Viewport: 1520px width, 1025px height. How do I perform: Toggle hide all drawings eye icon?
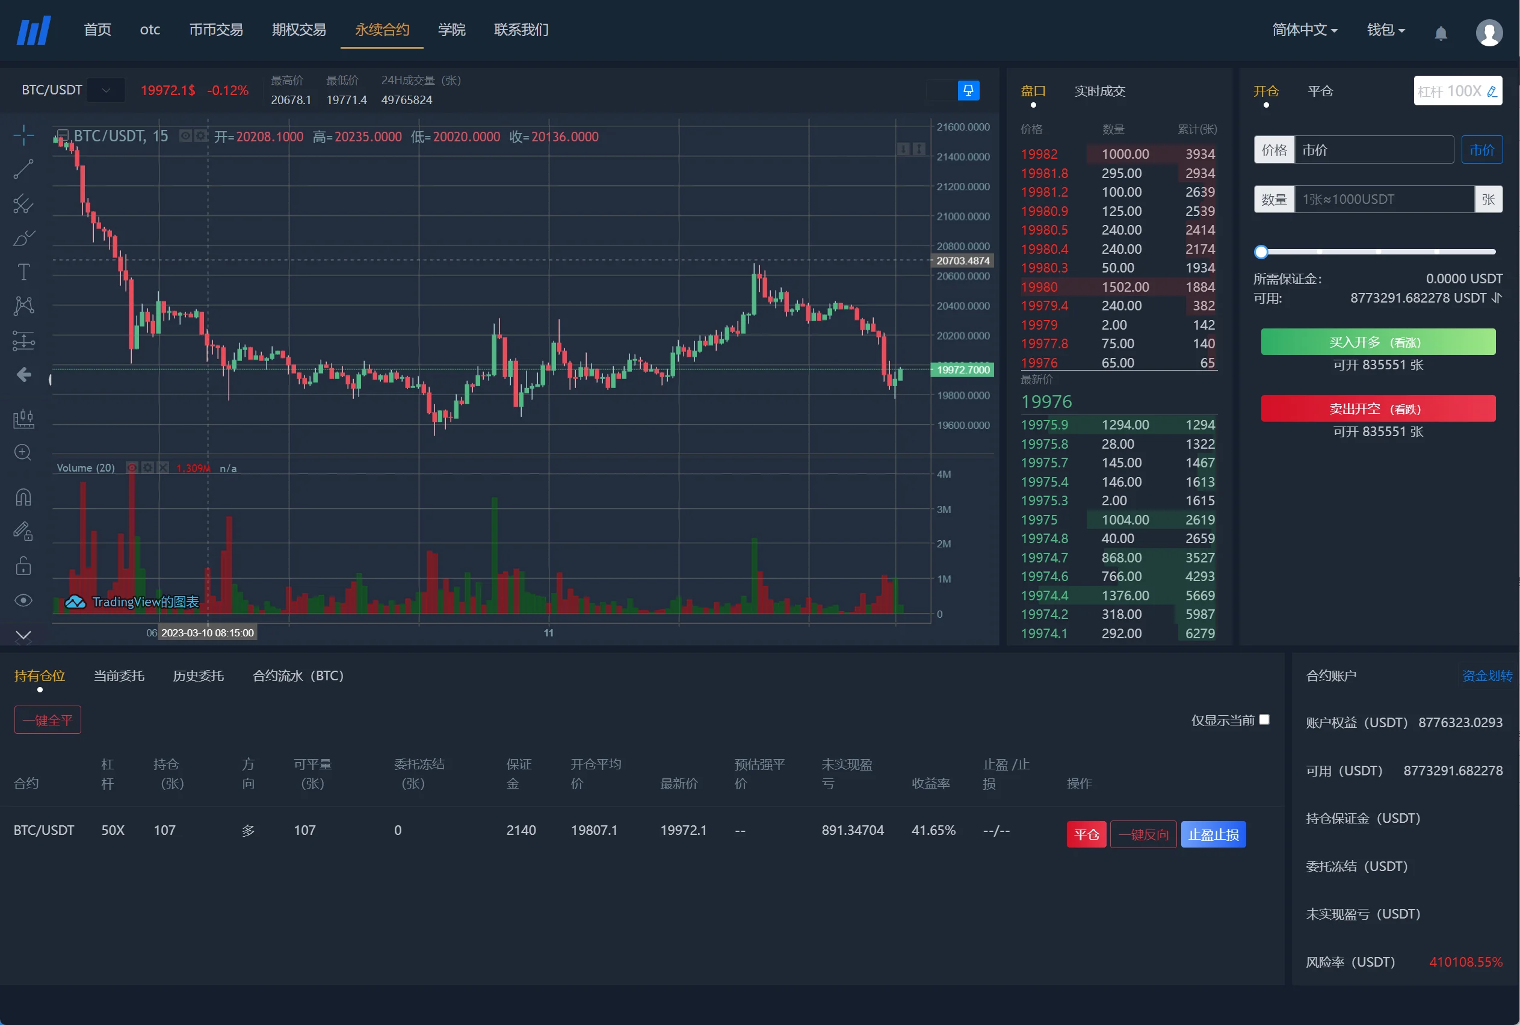point(23,601)
